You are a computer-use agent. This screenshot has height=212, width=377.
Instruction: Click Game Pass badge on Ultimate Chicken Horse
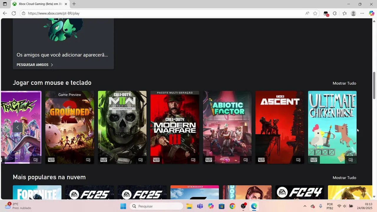pos(314,160)
